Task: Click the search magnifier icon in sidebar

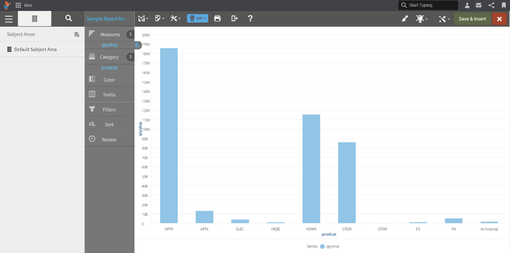Action: [x=69, y=18]
